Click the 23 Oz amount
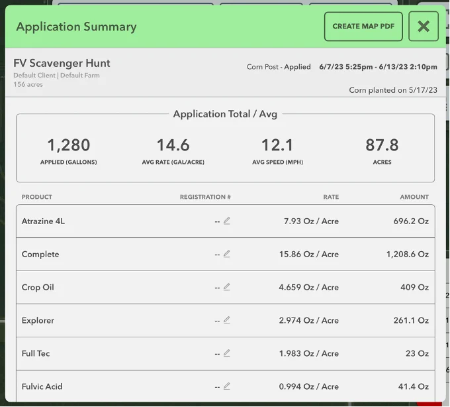 418,353
